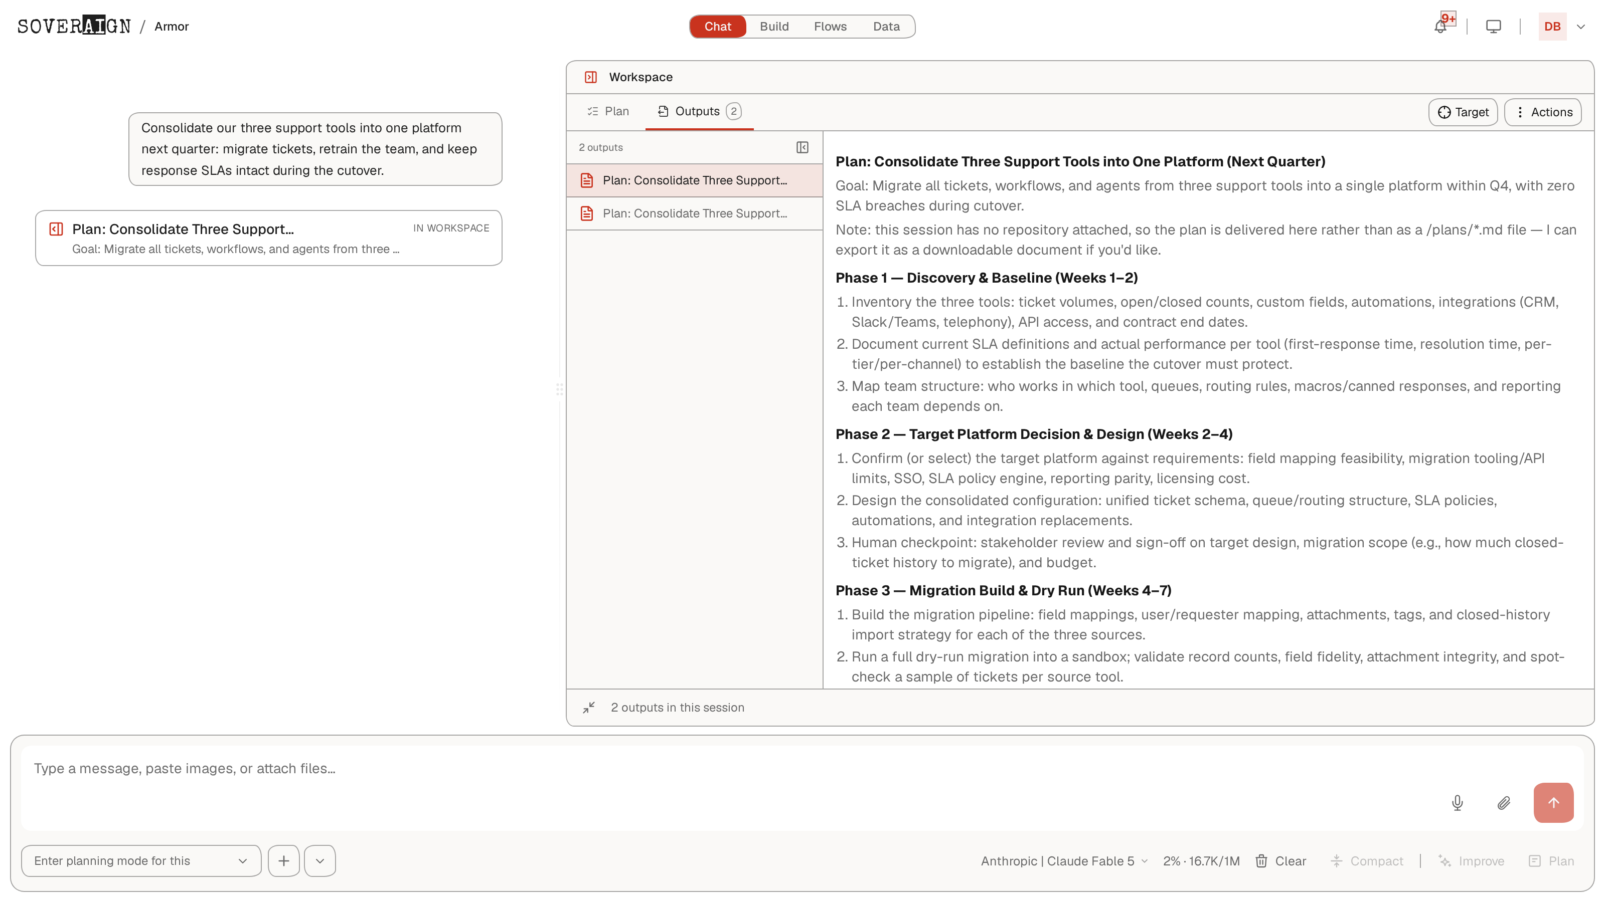Switch to the Chat mode tab
Image resolution: width=1605 pixels, height=902 pixels.
tap(718, 26)
